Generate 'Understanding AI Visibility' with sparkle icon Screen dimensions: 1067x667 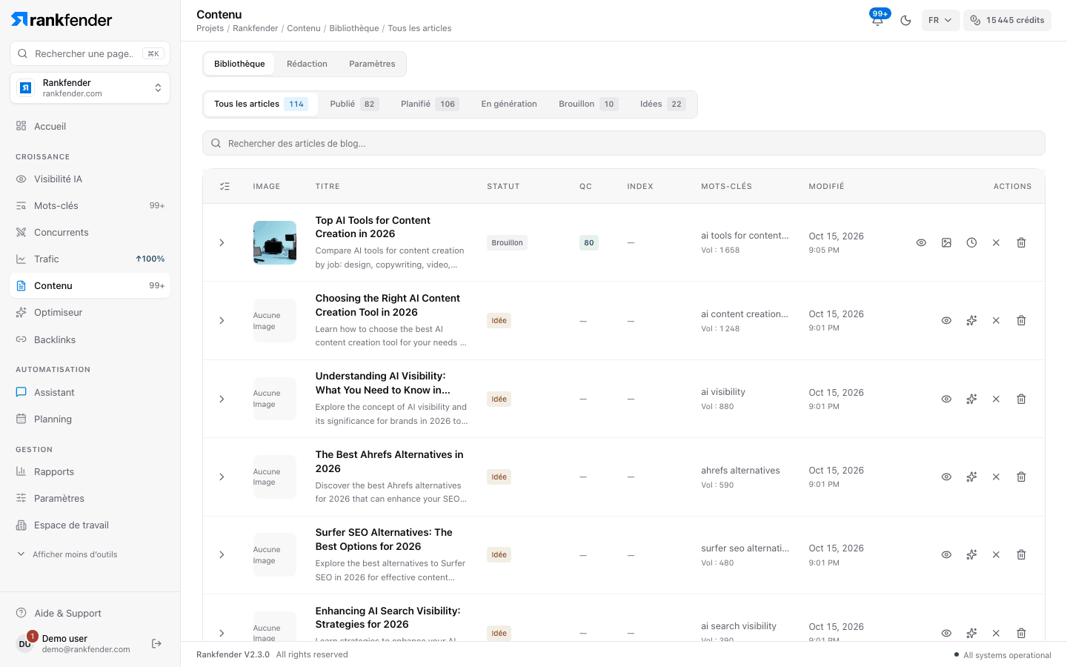click(x=971, y=399)
